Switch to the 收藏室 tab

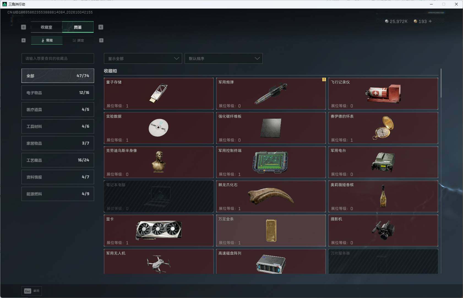click(47, 27)
